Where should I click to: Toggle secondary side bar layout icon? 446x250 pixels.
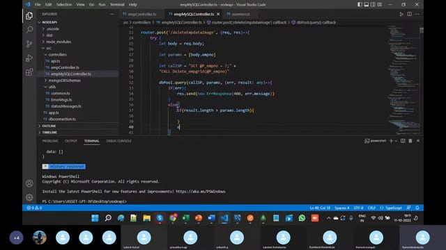(373, 5)
